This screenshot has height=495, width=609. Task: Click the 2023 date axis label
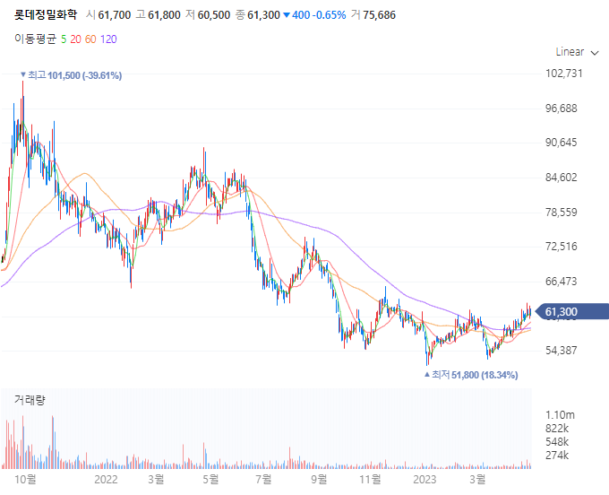pyautogui.click(x=425, y=479)
